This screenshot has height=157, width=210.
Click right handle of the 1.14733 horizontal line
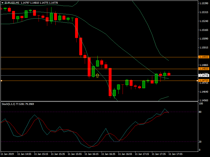point(197,81)
